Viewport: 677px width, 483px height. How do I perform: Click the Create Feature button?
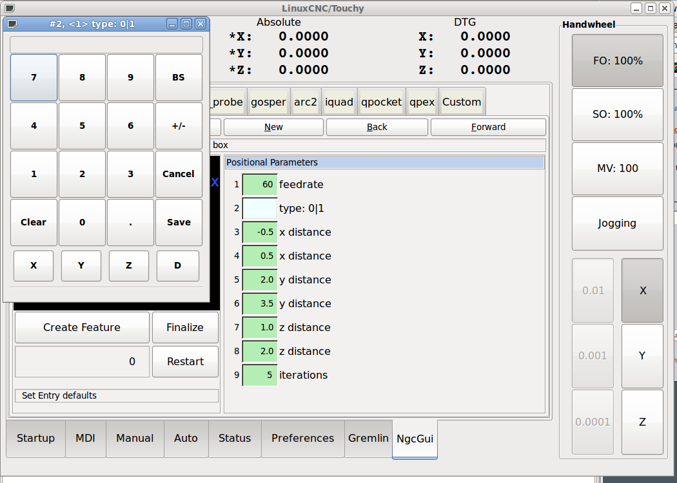82,328
